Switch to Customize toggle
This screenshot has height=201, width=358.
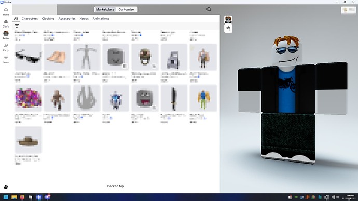pos(126,9)
